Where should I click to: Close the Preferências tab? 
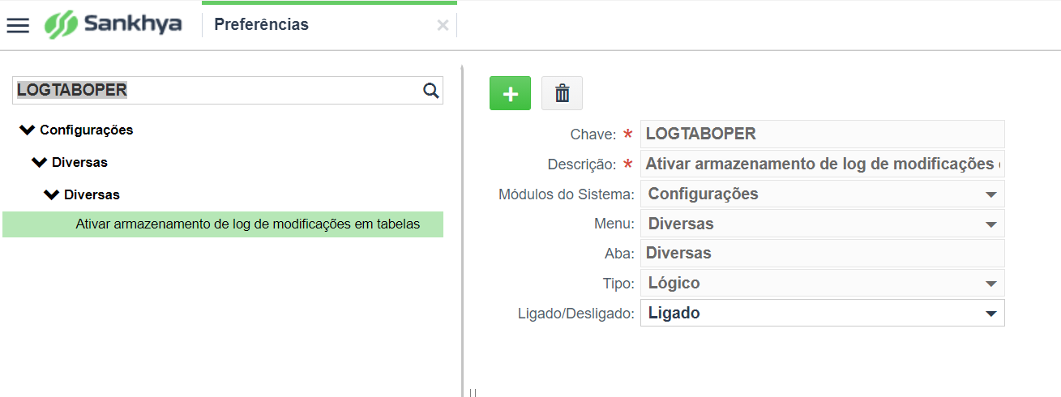[443, 25]
